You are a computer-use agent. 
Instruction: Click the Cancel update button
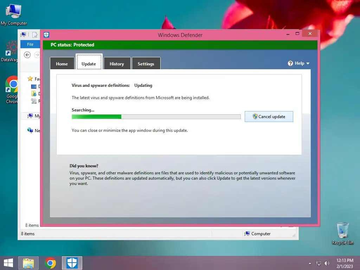point(269,116)
